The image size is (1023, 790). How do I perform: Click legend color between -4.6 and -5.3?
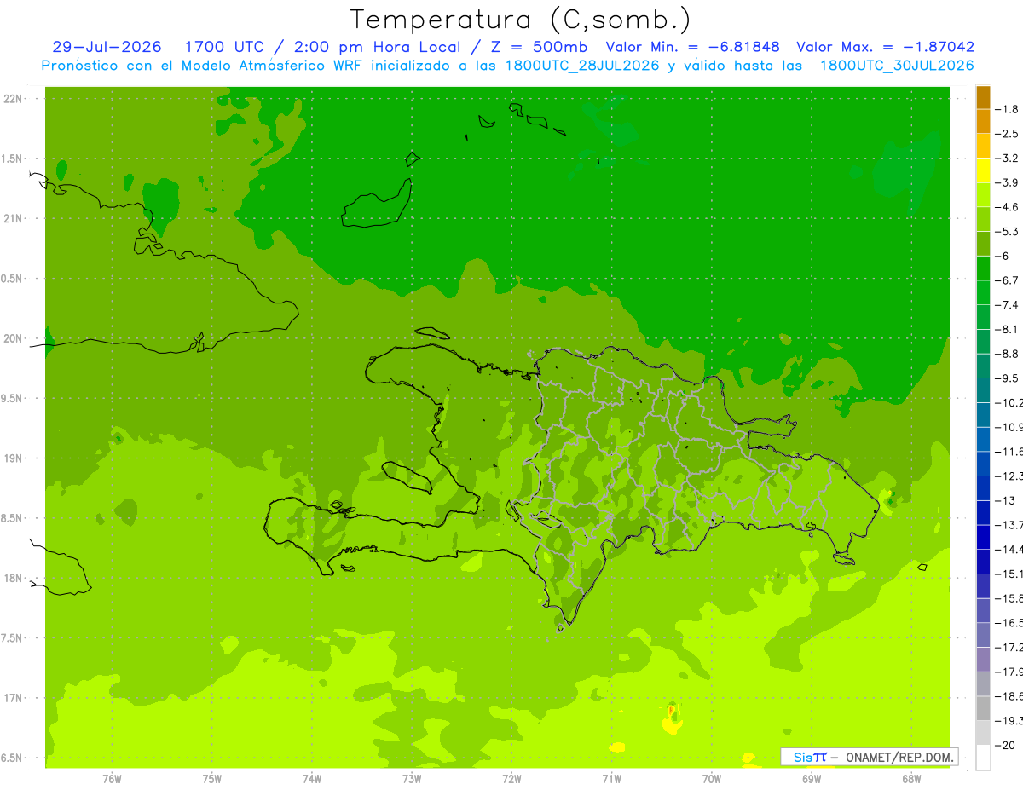(983, 219)
